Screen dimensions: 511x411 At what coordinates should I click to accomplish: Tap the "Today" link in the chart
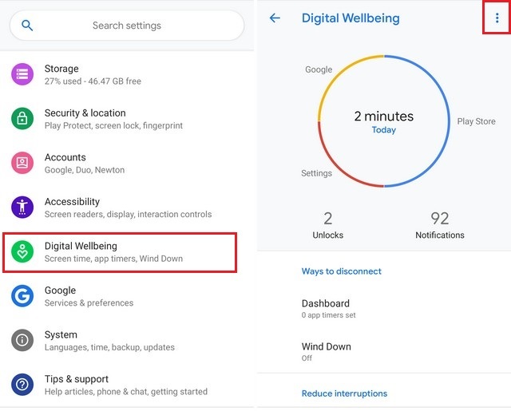tap(384, 130)
